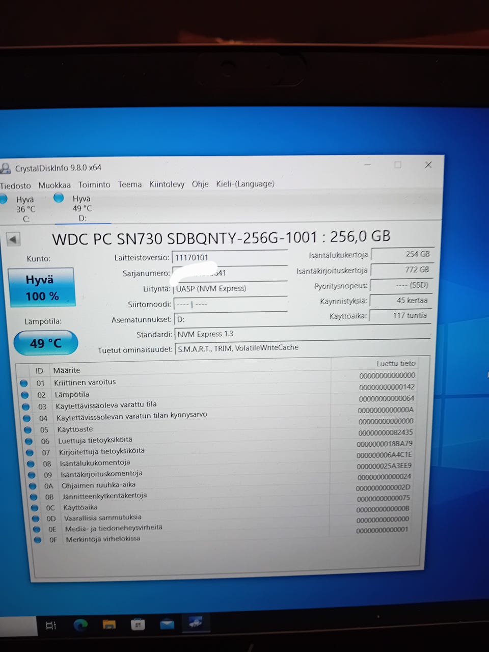489x652 pixels.
Task: Open the Kieli-(Language) menu
Action: tap(245, 183)
